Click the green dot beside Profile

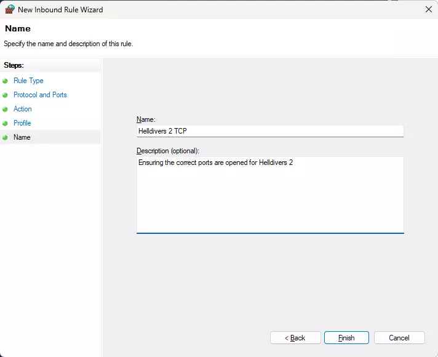pyautogui.click(x=6, y=123)
